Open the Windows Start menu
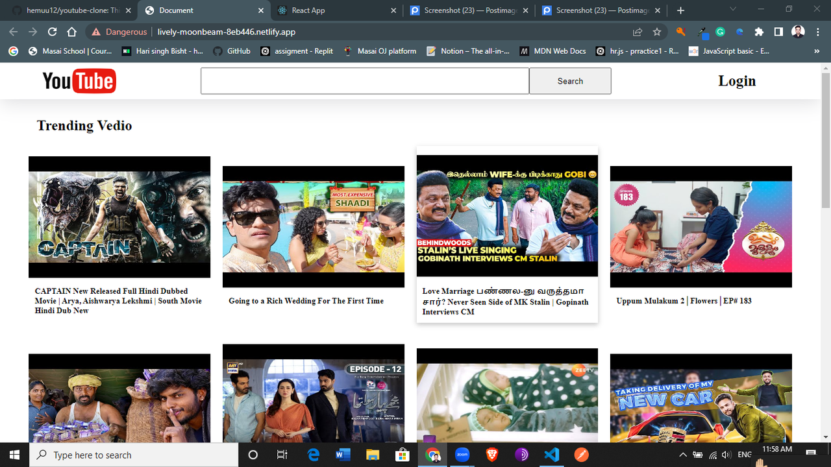The width and height of the screenshot is (831, 467). pos(14,455)
